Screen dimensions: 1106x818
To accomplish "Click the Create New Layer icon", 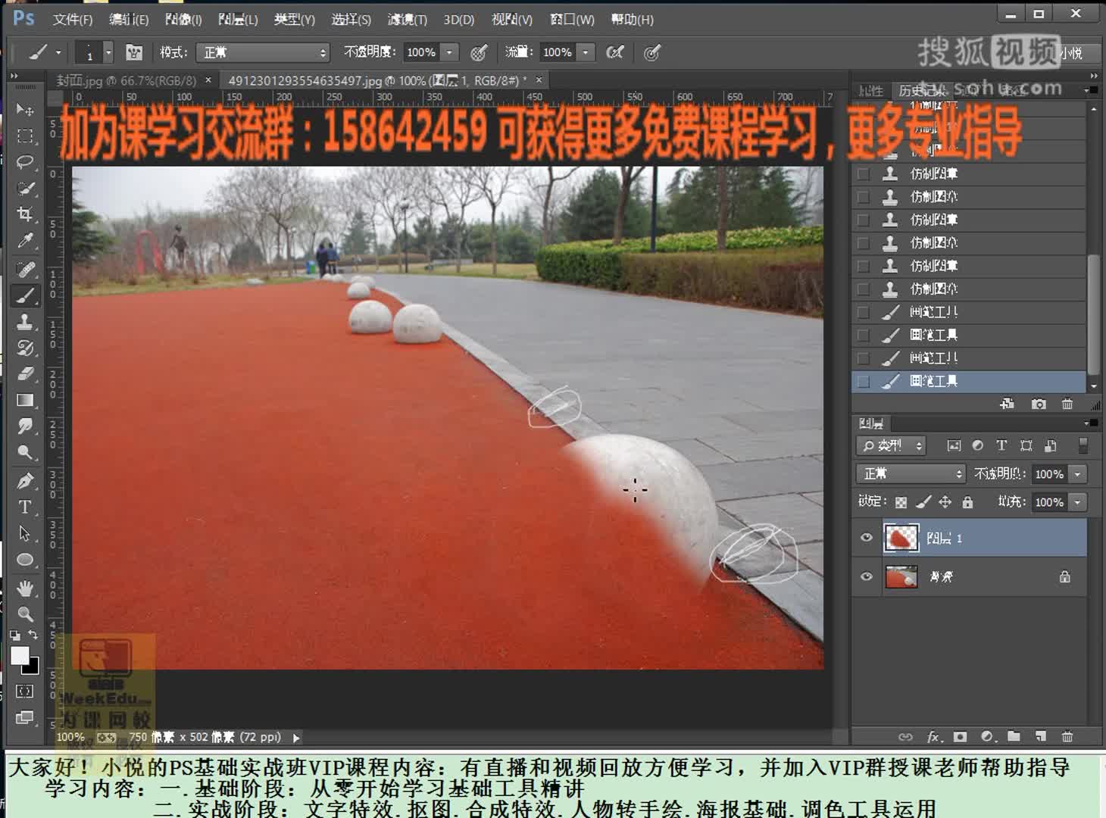I will pos(1041,736).
